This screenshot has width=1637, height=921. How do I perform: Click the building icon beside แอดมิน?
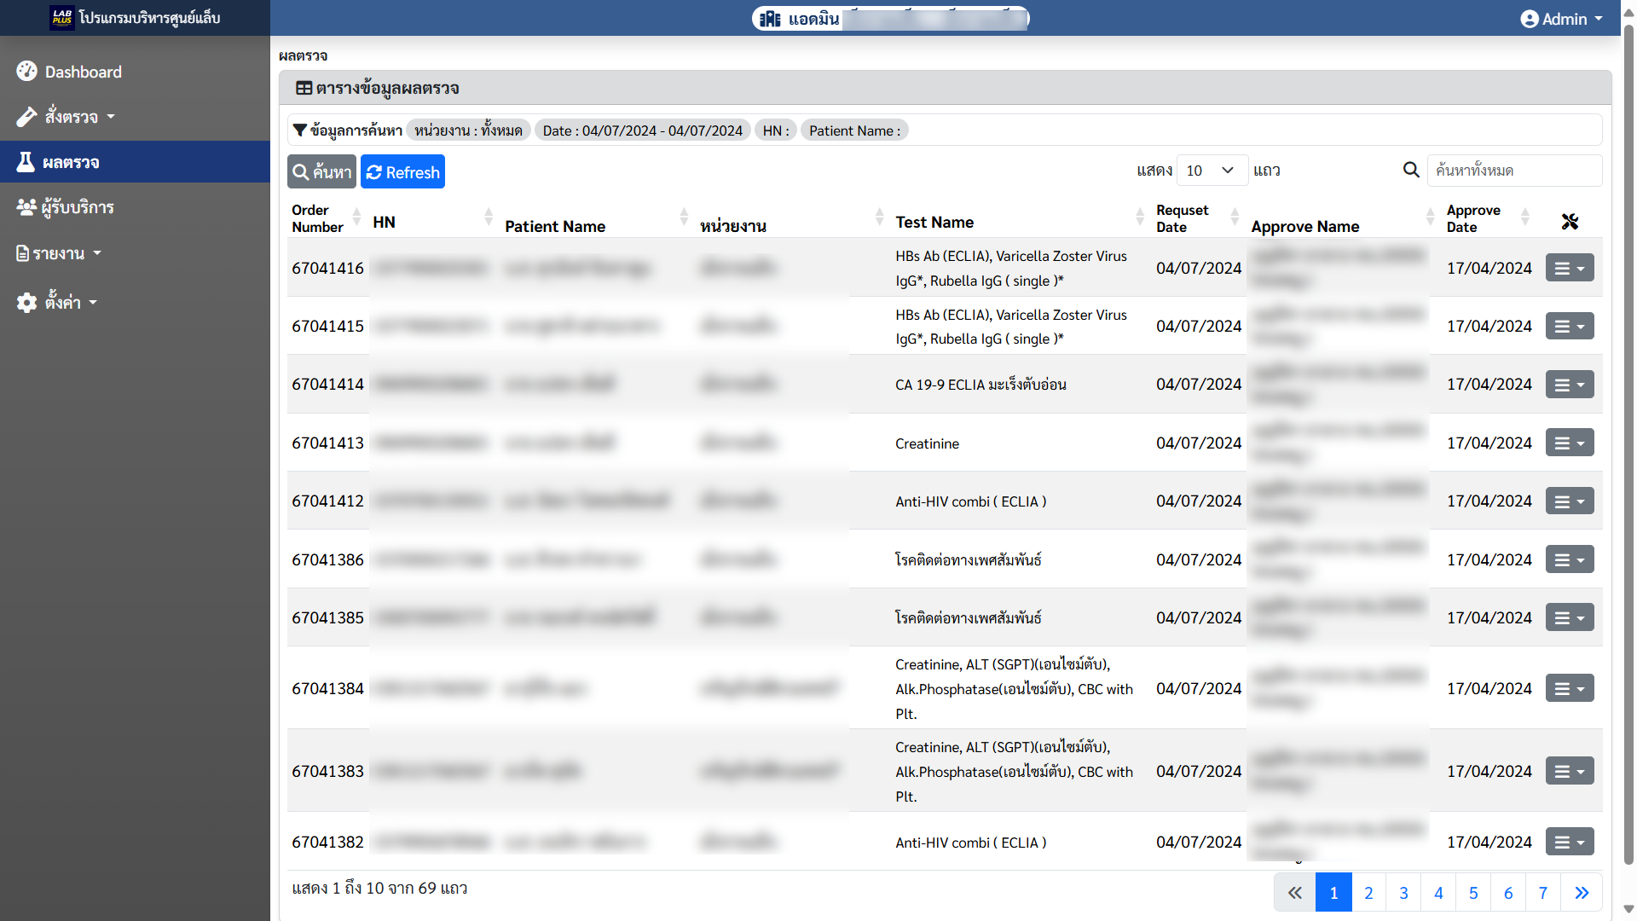[x=770, y=19]
